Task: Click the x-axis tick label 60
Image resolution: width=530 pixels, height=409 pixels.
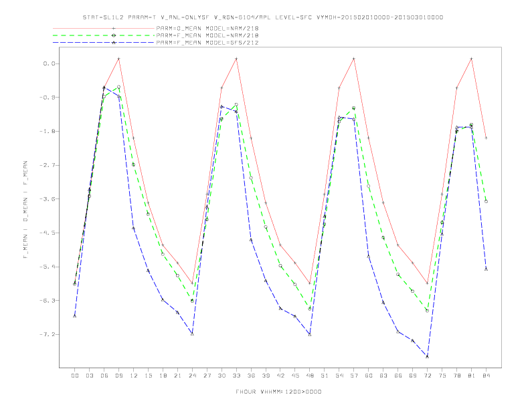Action: point(369,376)
